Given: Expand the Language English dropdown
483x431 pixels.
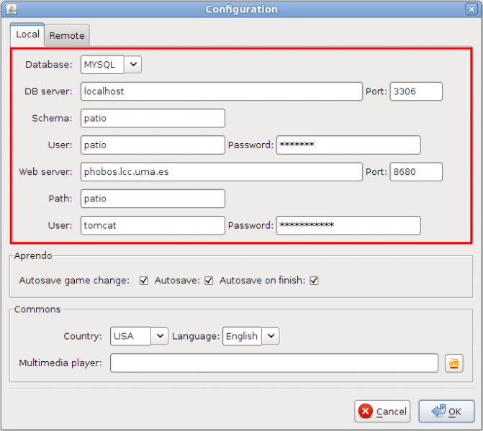Looking at the screenshot, I should tap(271, 336).
